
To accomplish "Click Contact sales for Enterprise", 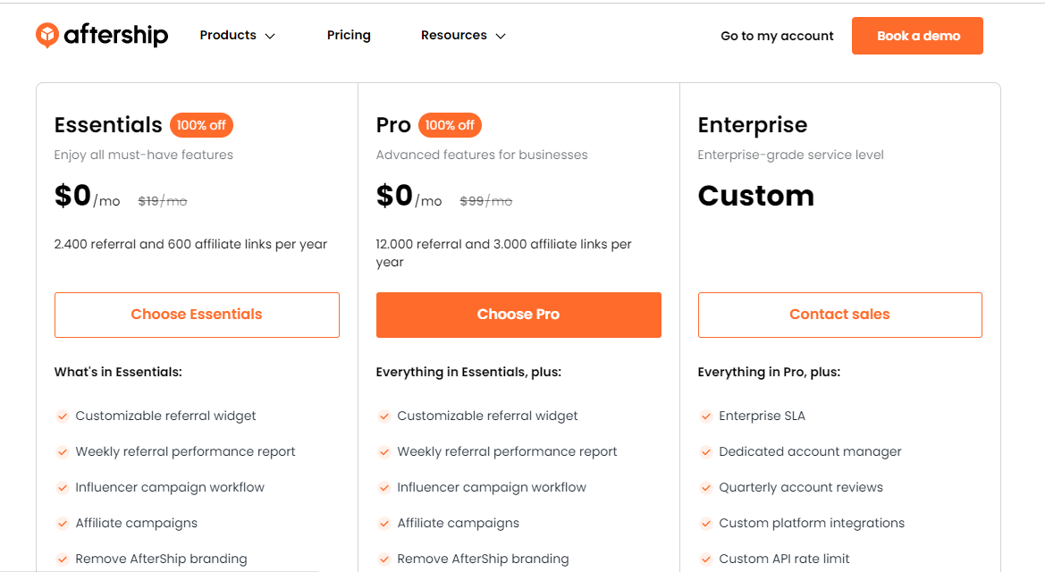I will tap(839, 315).
